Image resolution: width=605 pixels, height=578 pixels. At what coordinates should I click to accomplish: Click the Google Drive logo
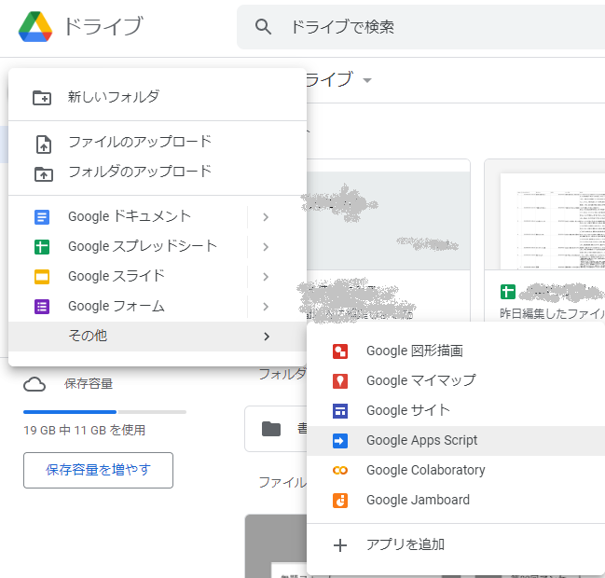click(35, 27)
